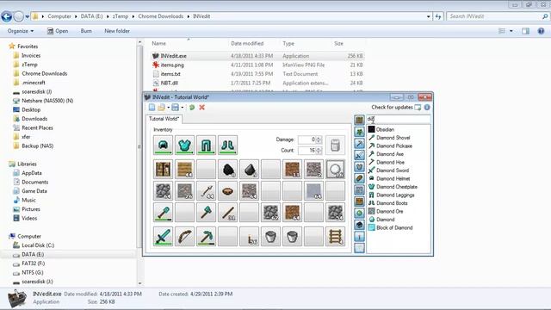This screenshot has width=551, height=310.
Task: Click the Count spinner arrows
Action: pos(319,151)
